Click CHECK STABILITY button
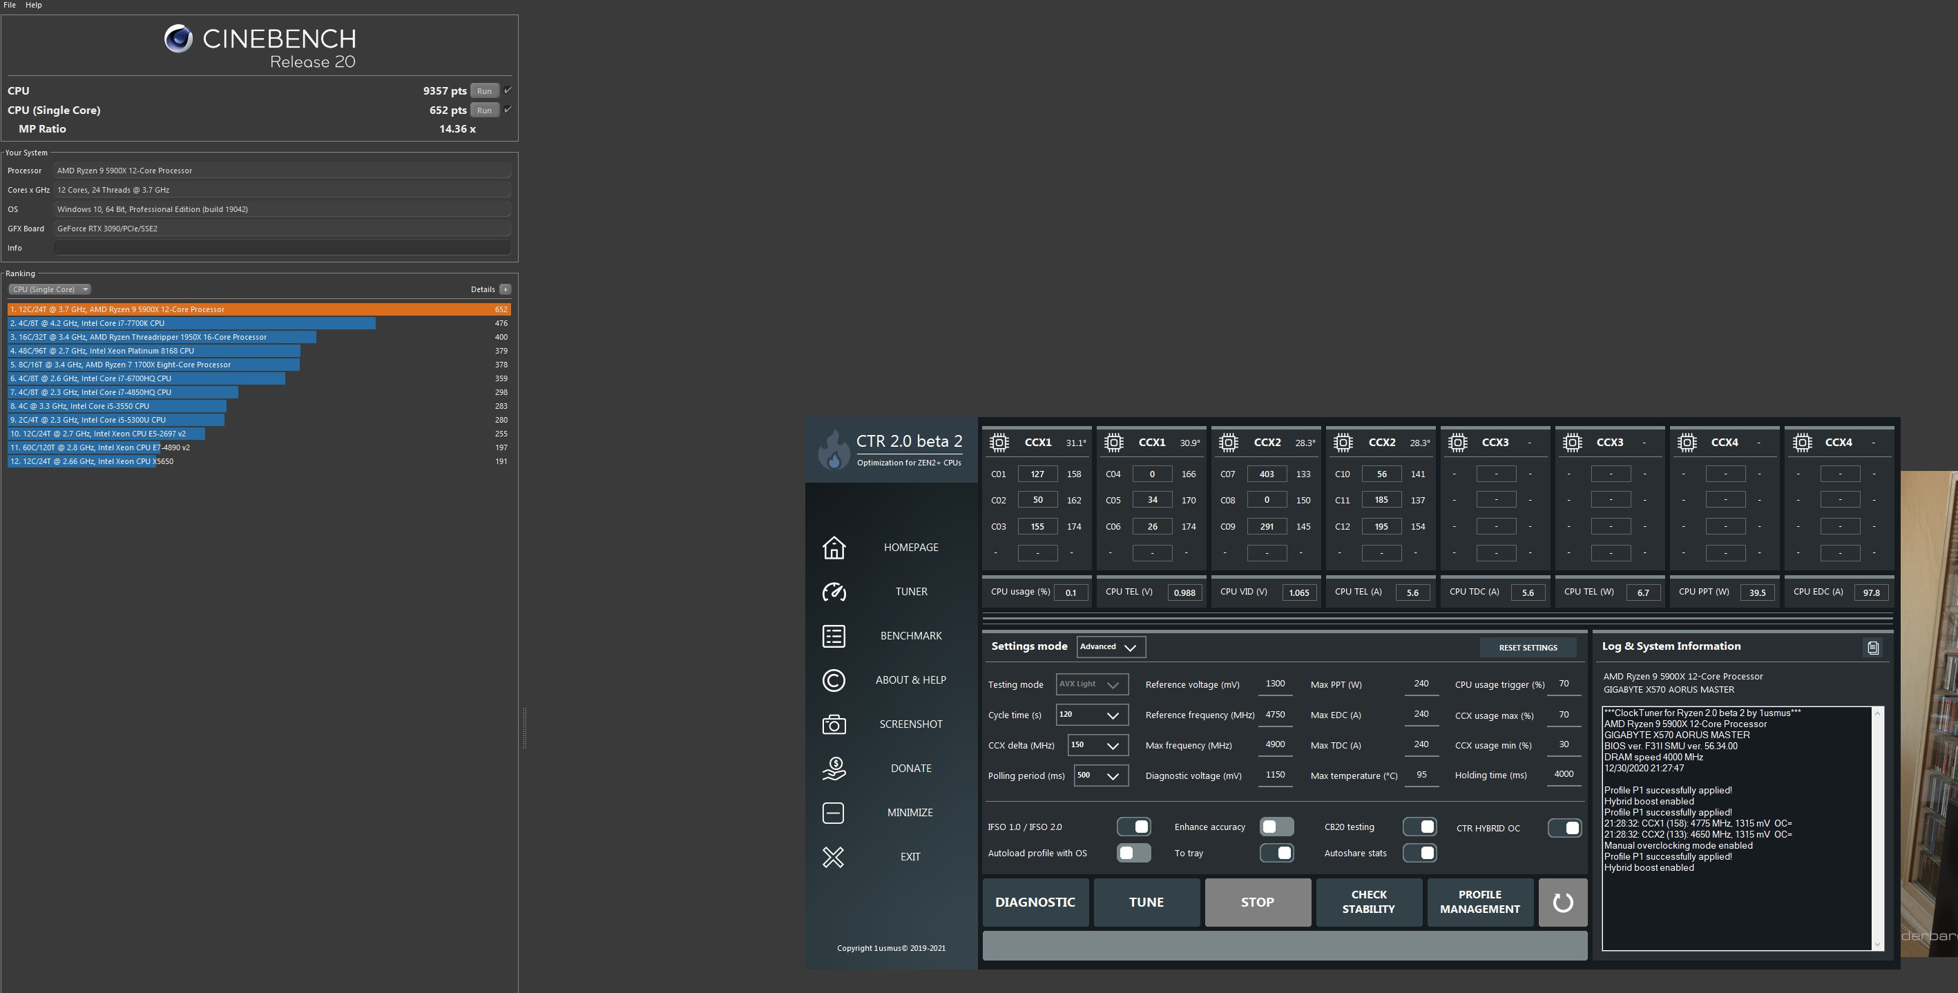The height and width of the screenshot is (993, 1958). click(x=1368, y=903)
